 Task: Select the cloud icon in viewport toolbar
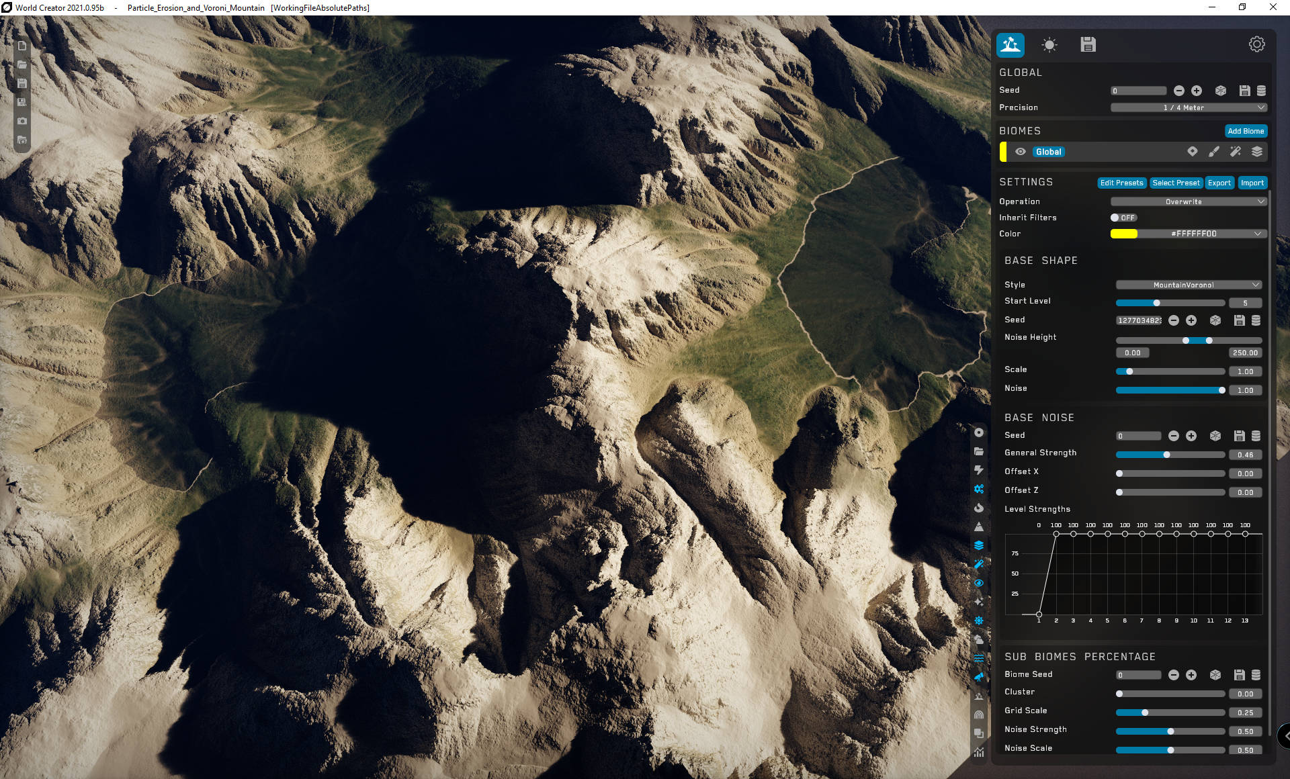979,639
